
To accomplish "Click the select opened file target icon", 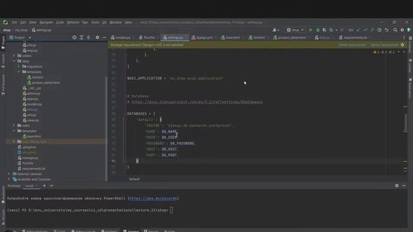I will [x=74, y=37].
